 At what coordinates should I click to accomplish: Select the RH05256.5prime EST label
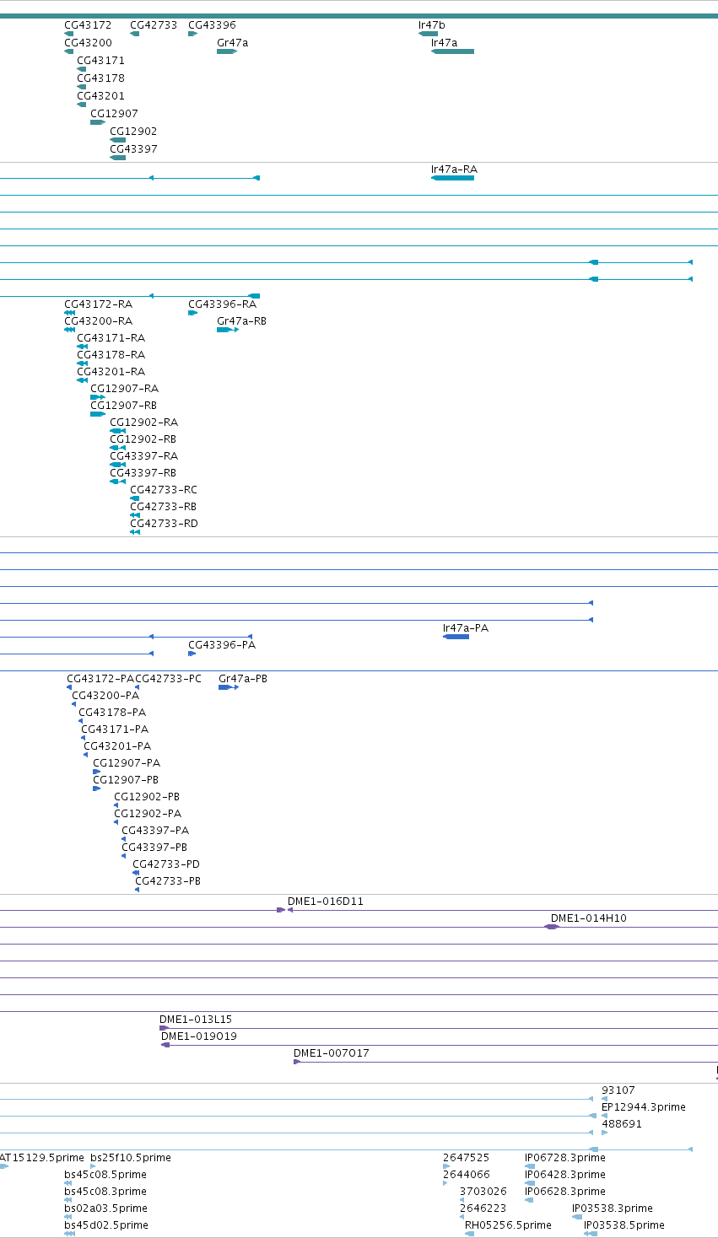508,1225
